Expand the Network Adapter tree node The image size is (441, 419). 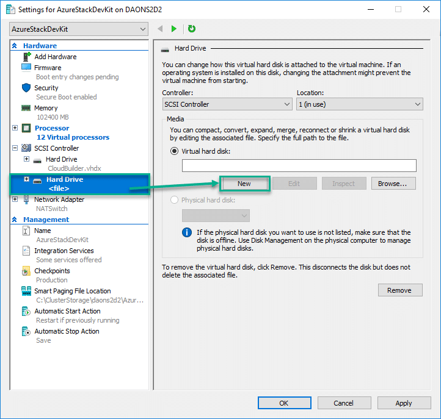click(x=15, y=199)
